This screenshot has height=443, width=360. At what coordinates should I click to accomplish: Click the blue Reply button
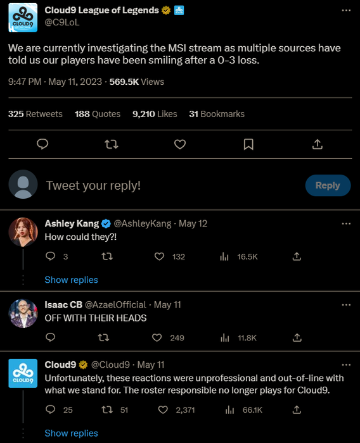point(328,185)
